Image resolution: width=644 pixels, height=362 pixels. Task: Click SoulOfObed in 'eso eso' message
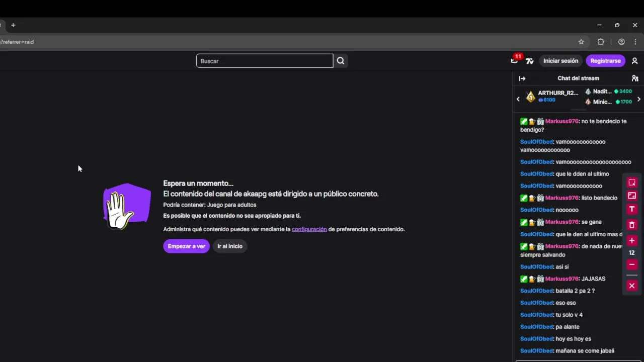coord(536,303)
